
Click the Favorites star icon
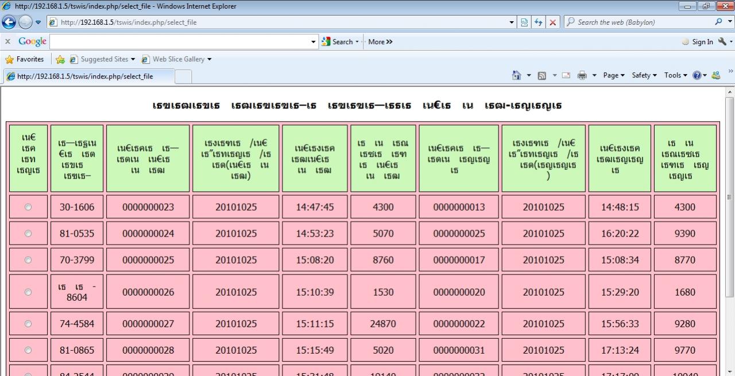(x=9, y=59)
